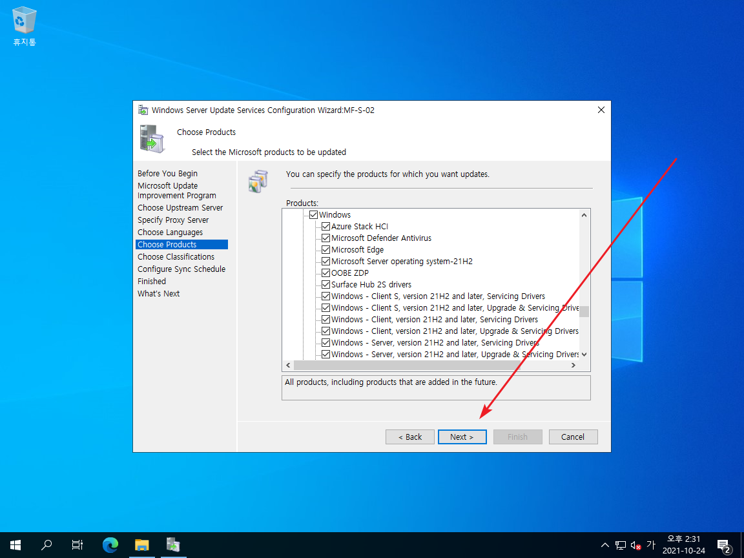This screenshot has width=744, height=558.
Task: Click the horizontal scrollbar thumb in products
Action: (407, 366)
